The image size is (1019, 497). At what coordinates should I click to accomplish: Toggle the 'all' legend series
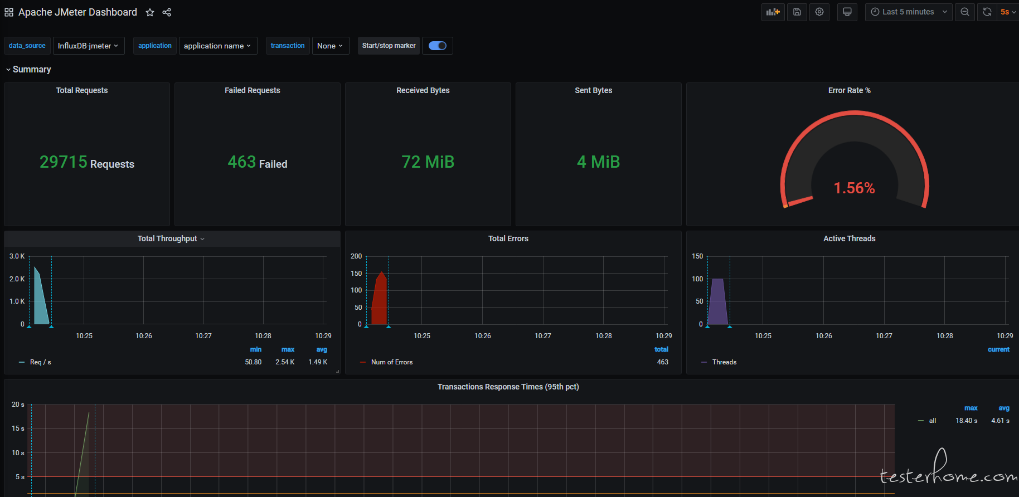click(x=933, y=421)
